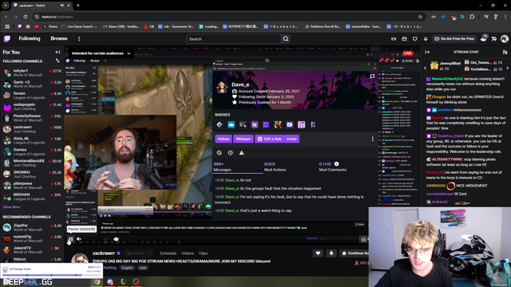Mute the stream via the volume icon
The height and width of the screenshot is (287, 511).
point(79,239)
